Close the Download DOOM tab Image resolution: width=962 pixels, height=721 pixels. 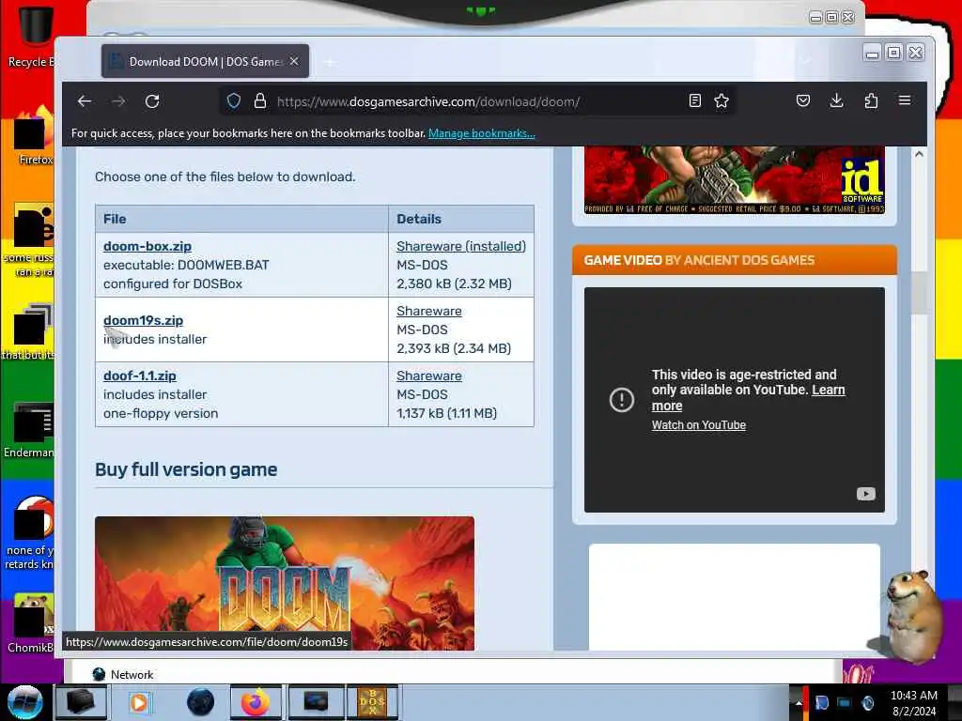click(x=294, y=61)
